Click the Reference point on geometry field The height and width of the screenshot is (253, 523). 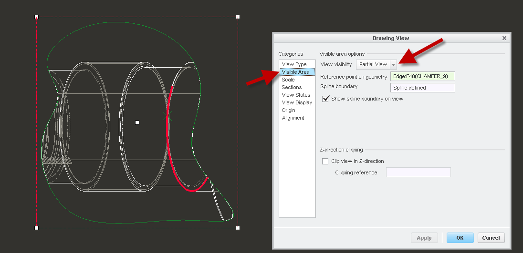[423, 76]
